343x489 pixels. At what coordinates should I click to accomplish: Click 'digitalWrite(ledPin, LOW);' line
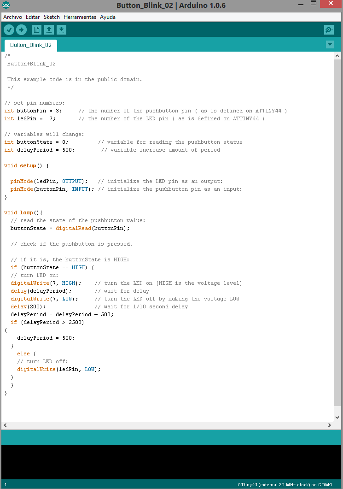coord(59,369)
